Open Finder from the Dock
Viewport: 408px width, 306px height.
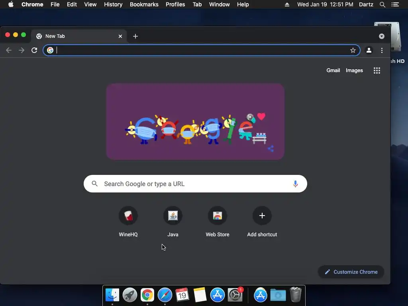[112, 295]
